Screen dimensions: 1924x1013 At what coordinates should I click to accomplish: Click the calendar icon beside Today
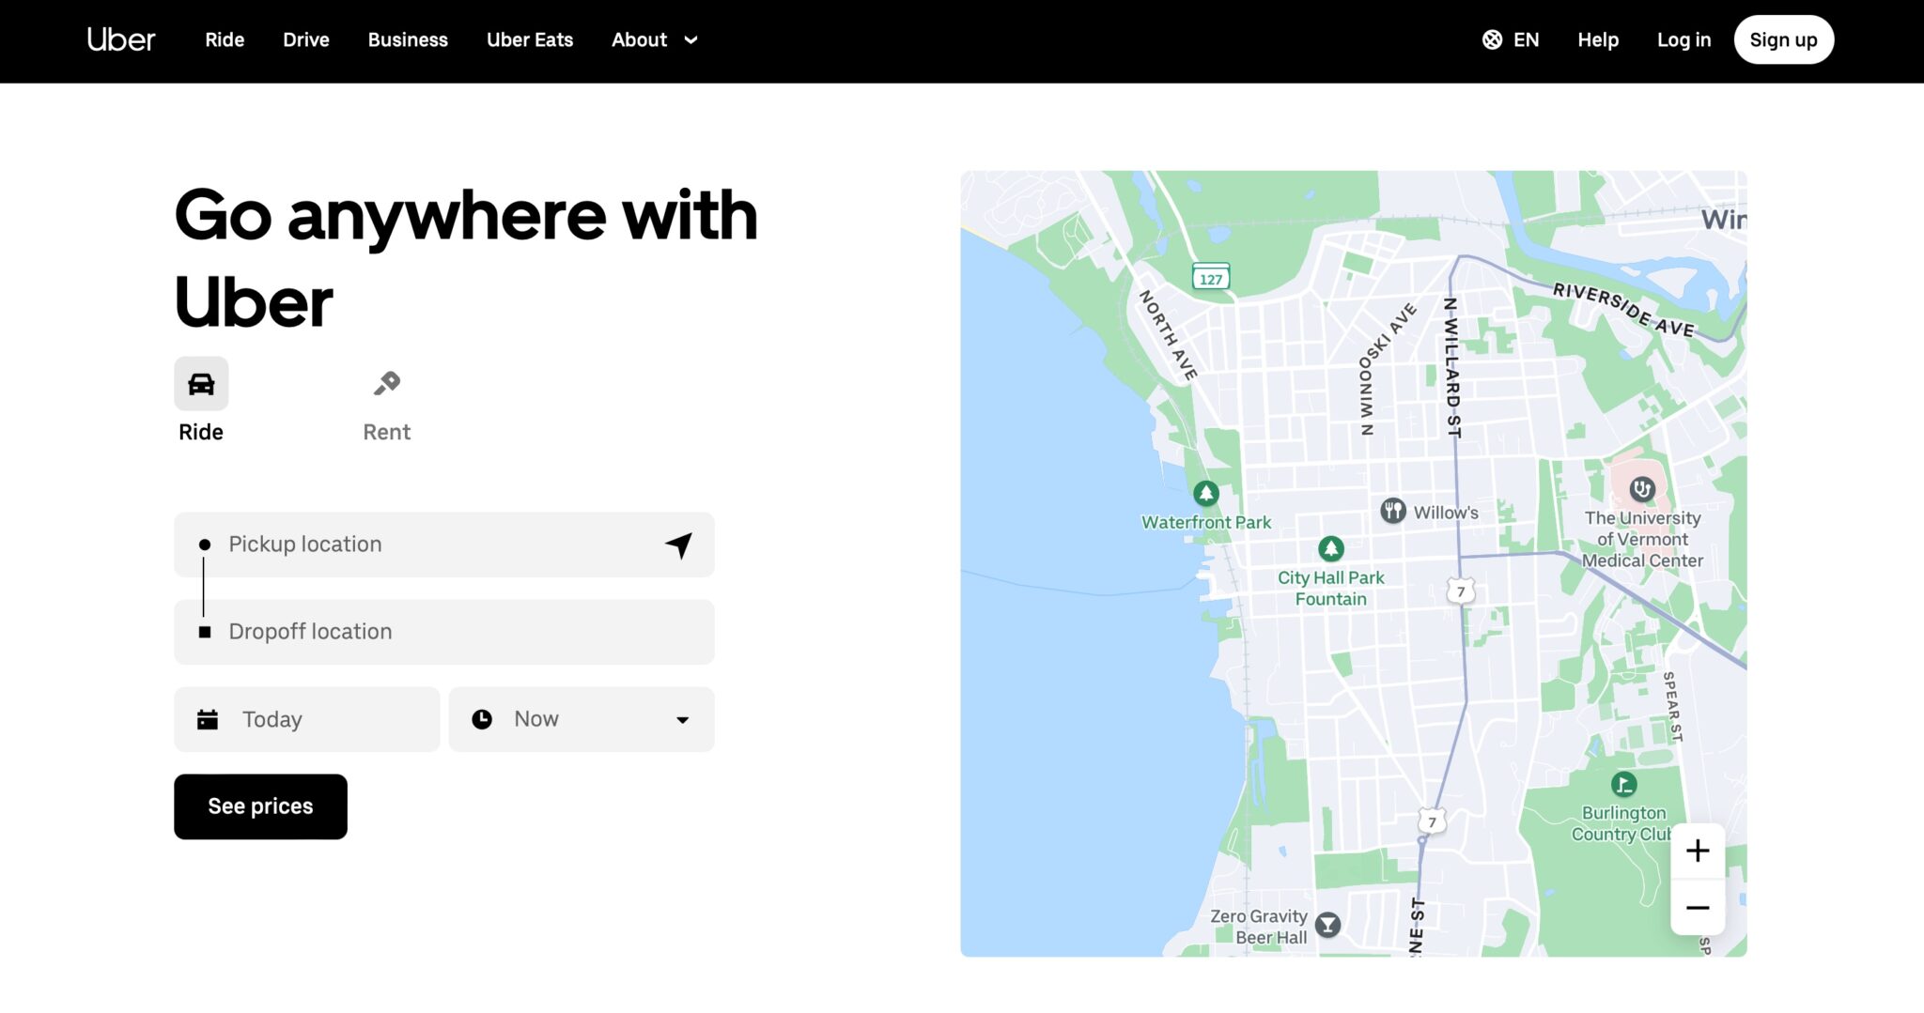pyautogui.click(x=208, y=719)
